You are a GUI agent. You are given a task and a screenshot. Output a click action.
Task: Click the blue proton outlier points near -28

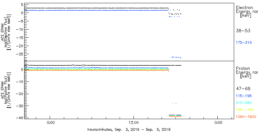tap(175, 103)
